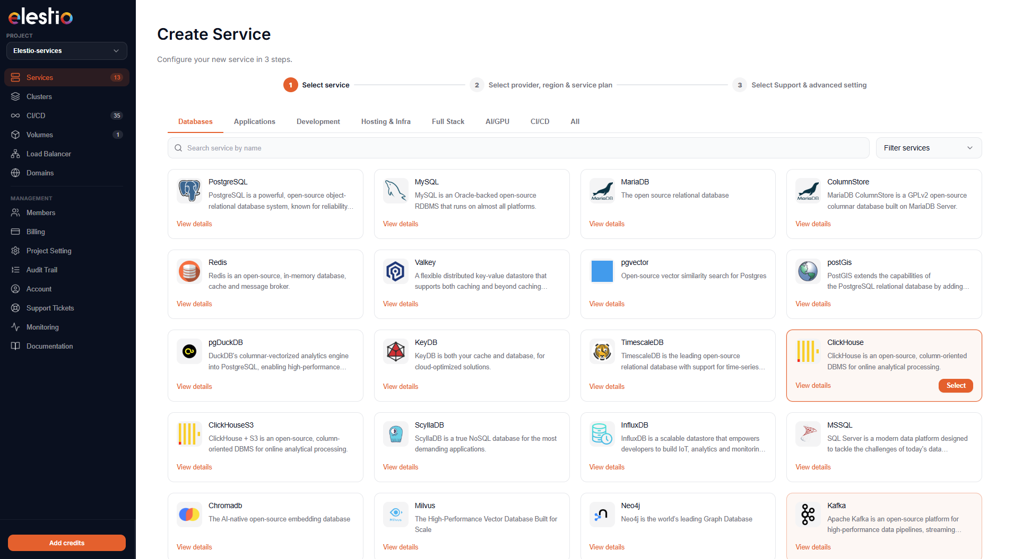Open View details for ClickHouseS3
This screenshot has height=559, width=1014.
(x=194, y=467)
